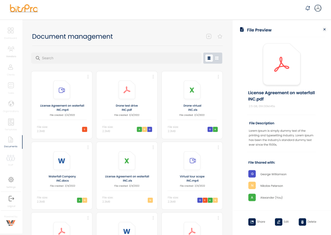Screen dimensions: 331x235
Task: Open the Organizations section
Action: tap(11, 106)
